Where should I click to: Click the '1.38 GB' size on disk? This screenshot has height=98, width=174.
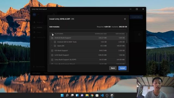122,55
